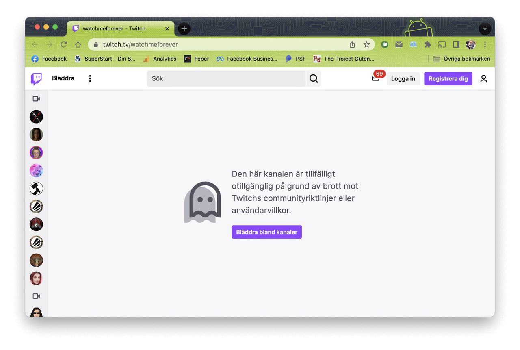Open a new browser tab
Screen dimensions: 520x350
(x=184, y=29)
